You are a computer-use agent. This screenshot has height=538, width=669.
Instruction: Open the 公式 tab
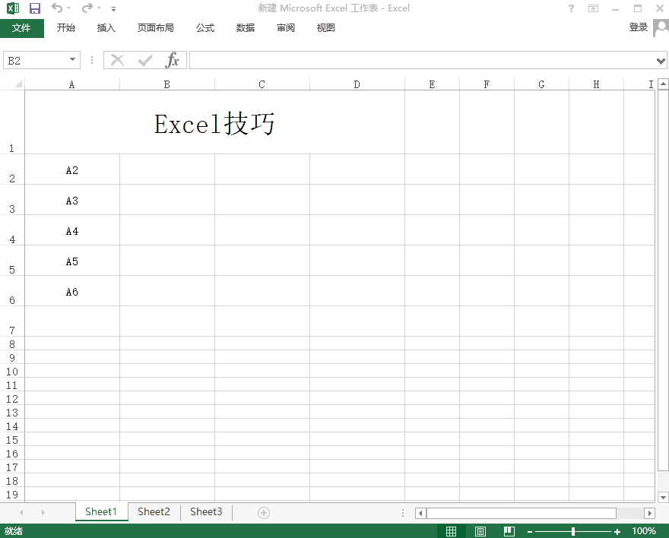pyautogui.click(x=205, y=28)
